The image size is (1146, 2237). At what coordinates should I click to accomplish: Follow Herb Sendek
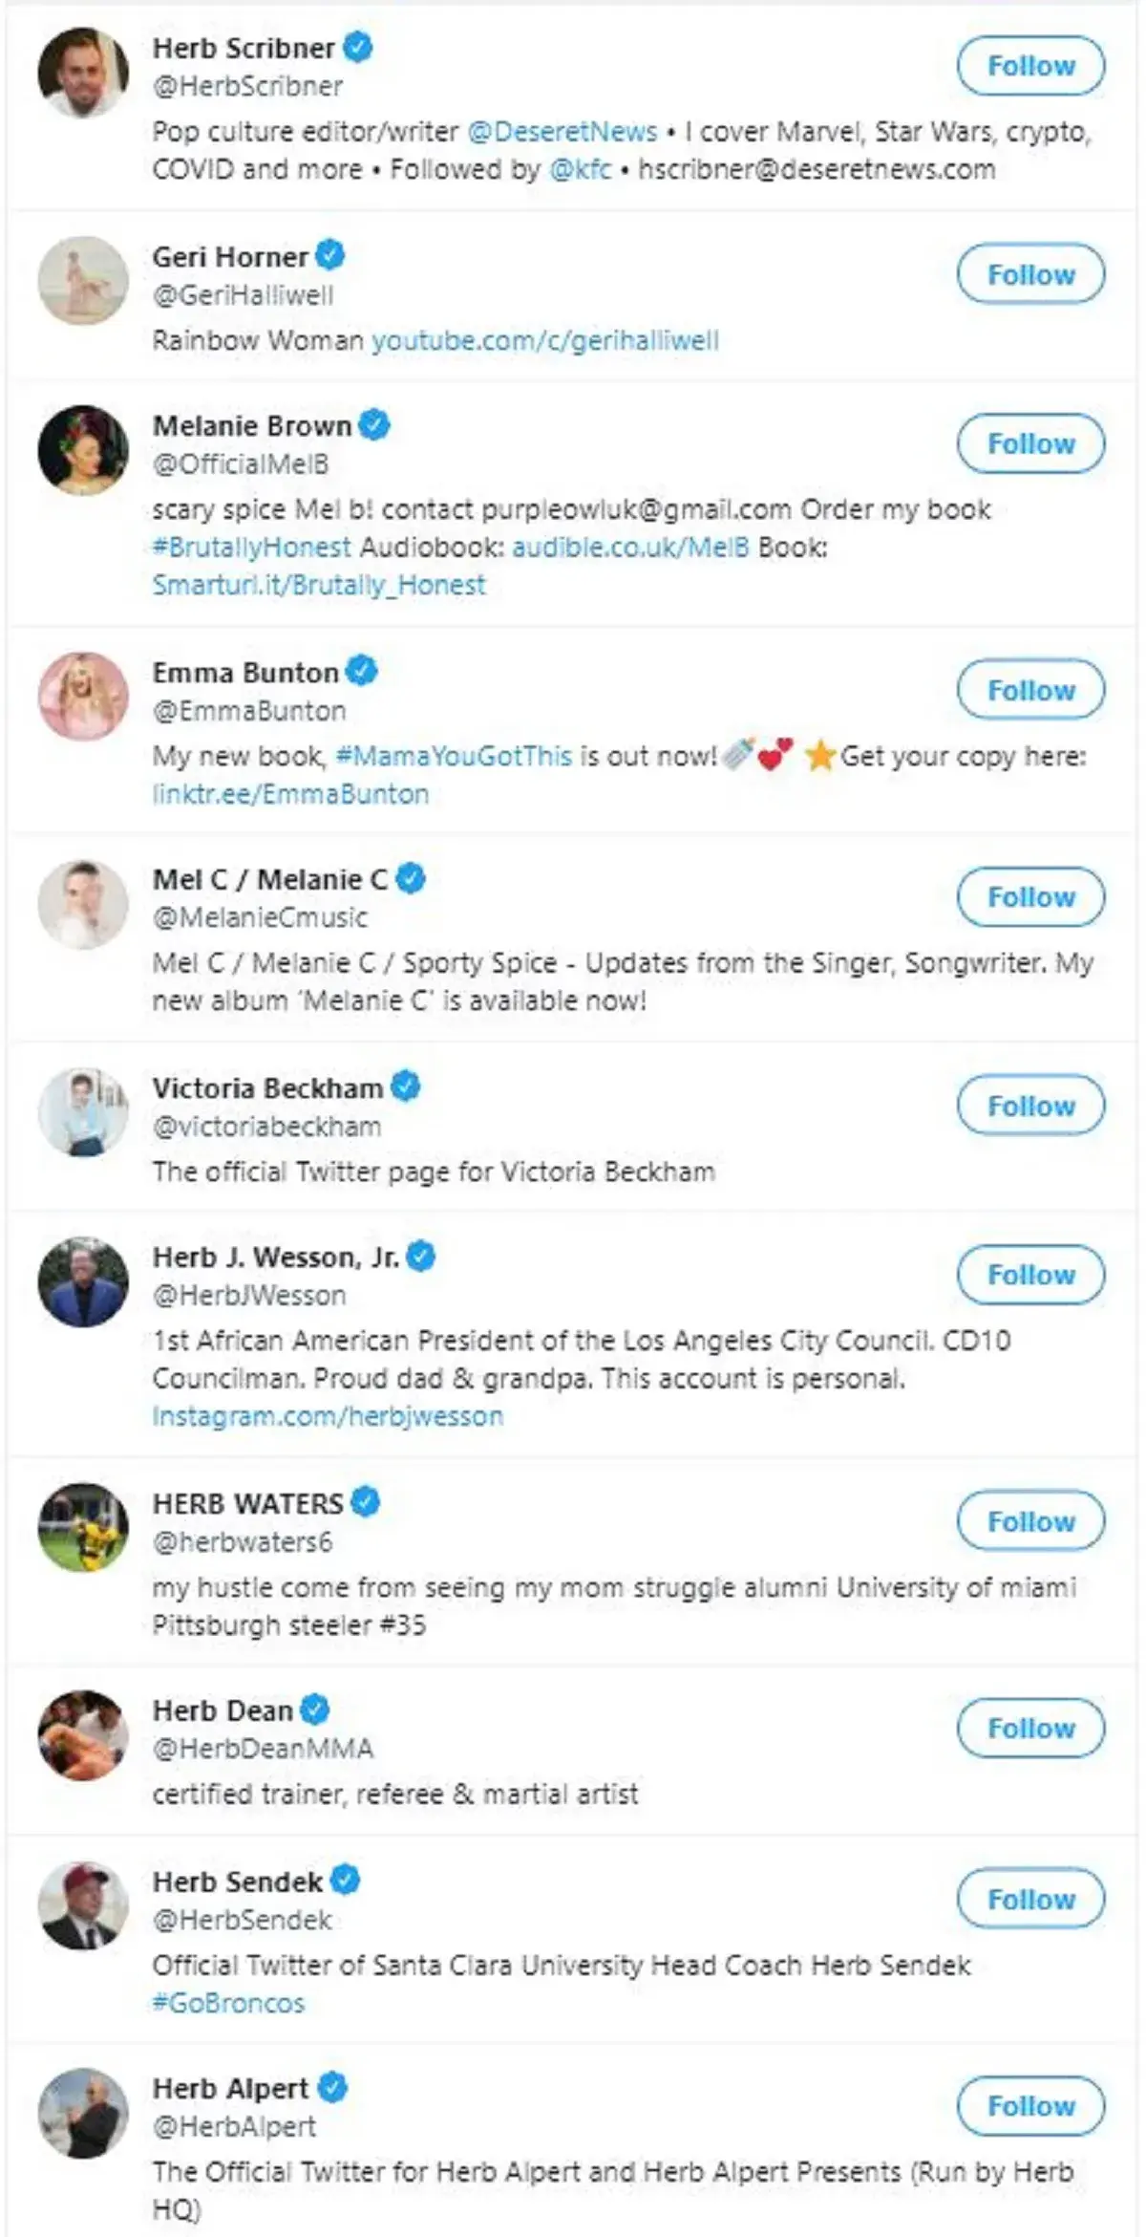click(1030, 1899)
